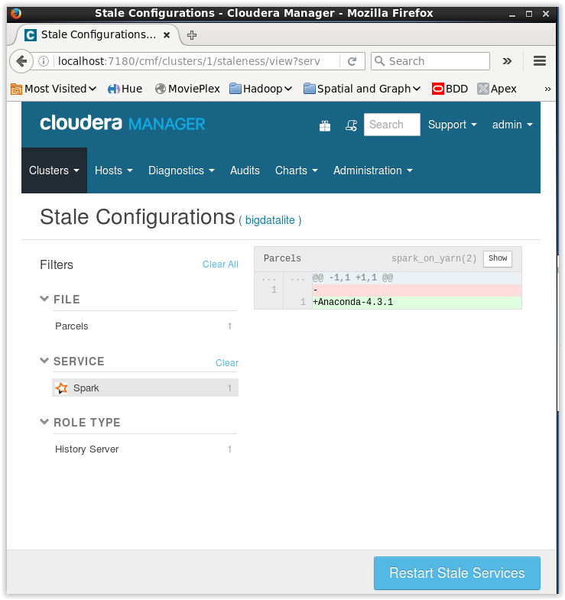Click the spark_on_yarn(2) label
This screenshot has height=600, width=565.
click(x=433, y=258)
